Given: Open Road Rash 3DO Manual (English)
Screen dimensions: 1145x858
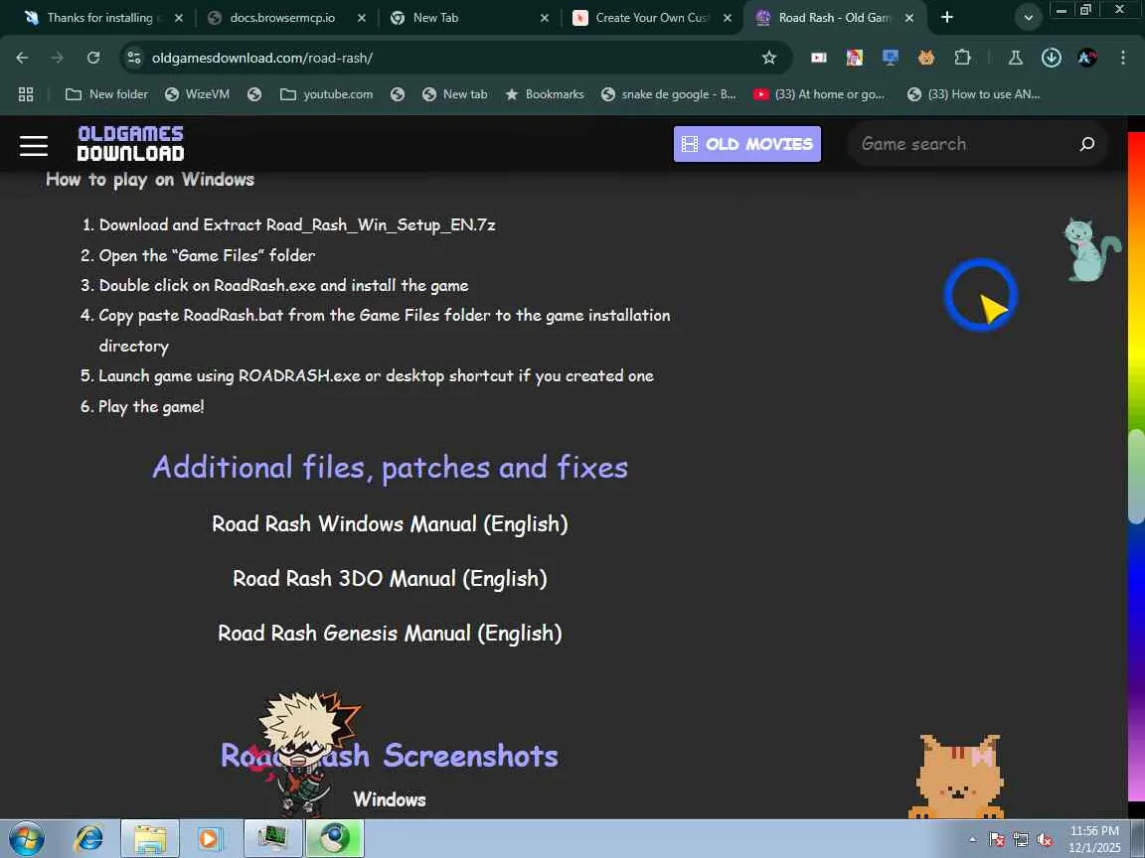Looking at the screenshot, I should coord(390,579).
